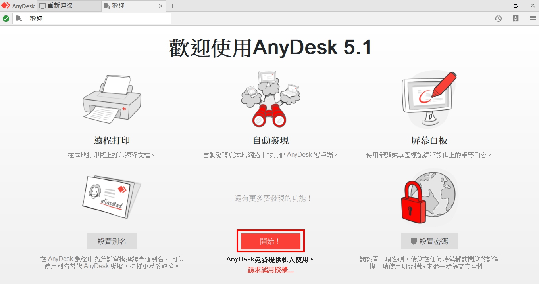Click the green connection status checkmark icon
Viewport: 539px width, 284px height.
click(6, 19)
